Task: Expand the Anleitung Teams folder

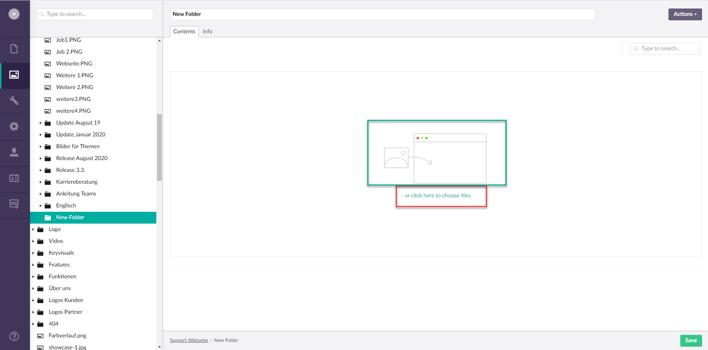Action: [x=40, y=194]
